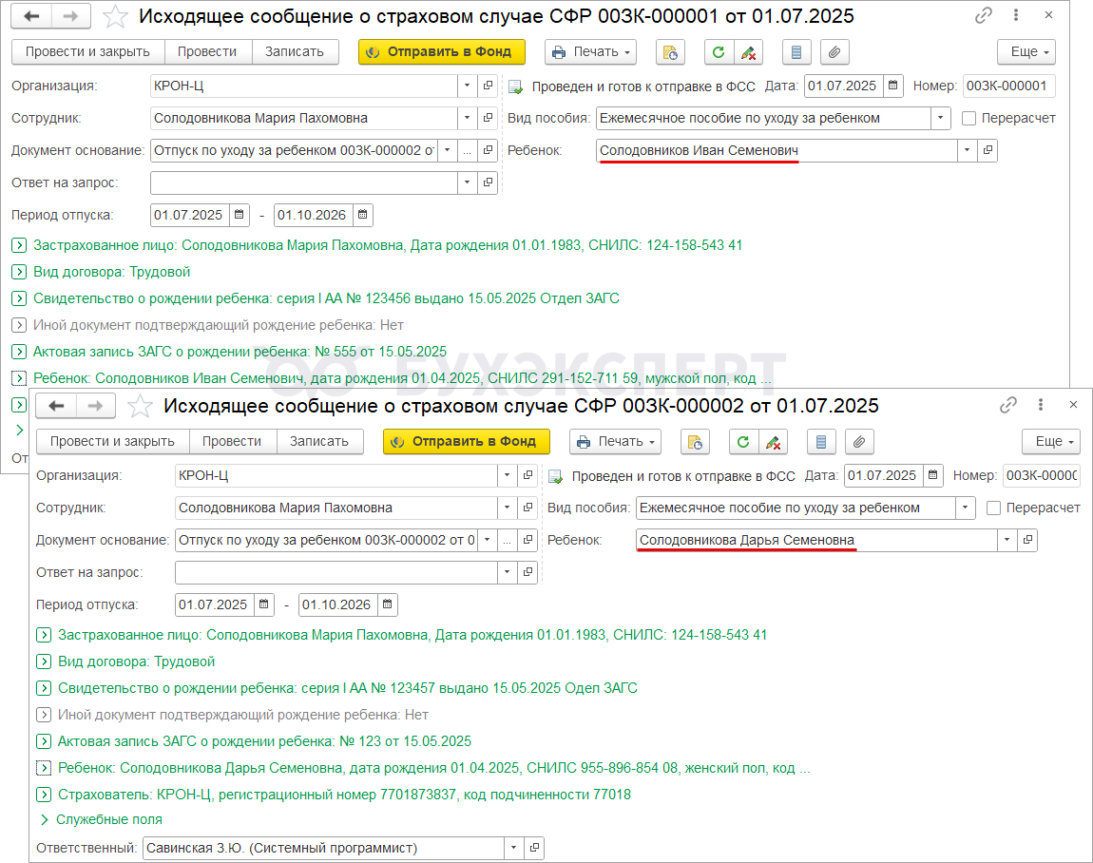
Task: Open the Вид пособия dropdown in the lower window
Action: [x=965, y=508]
